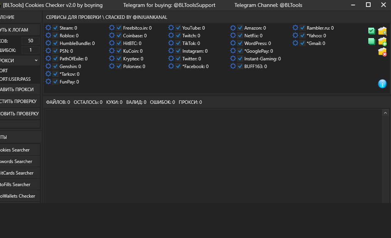The image size is (391, 238).
Task: Click the Instagram gear icon
Action: (x=171, y=51)
